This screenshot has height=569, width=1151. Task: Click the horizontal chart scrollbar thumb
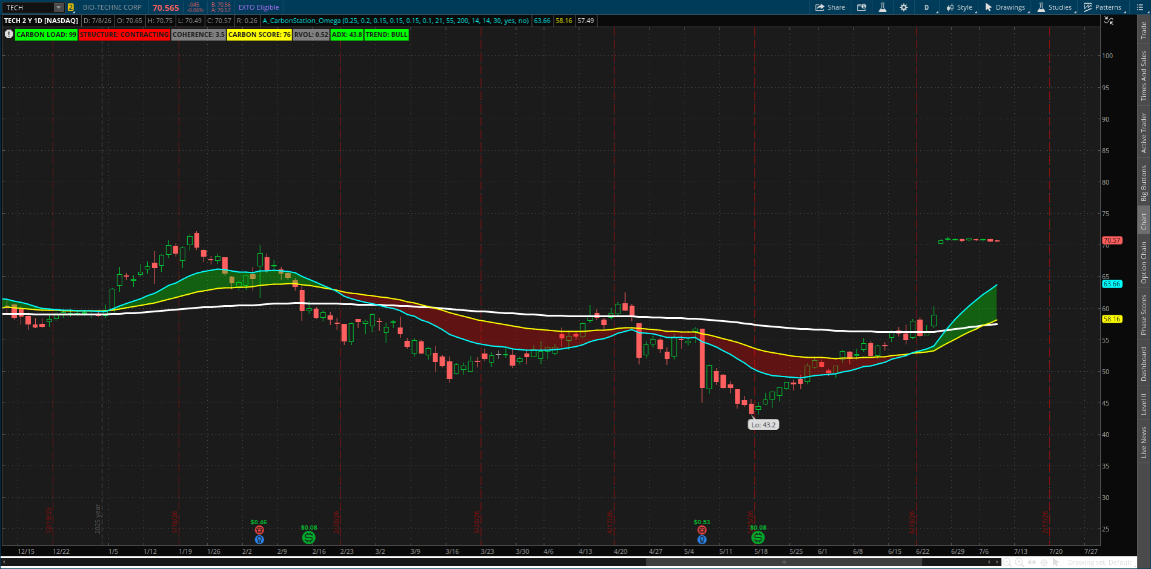click(784, 562)
